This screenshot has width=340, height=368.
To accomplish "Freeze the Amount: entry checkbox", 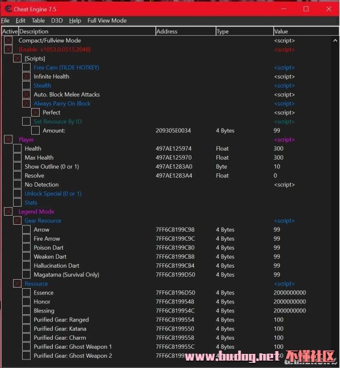I will click(x=35, y=130).
